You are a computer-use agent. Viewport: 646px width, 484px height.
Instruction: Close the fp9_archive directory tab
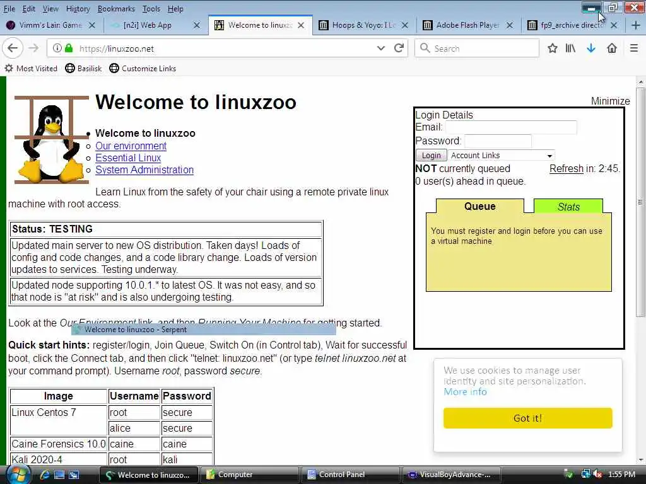(x=614, y=25)
